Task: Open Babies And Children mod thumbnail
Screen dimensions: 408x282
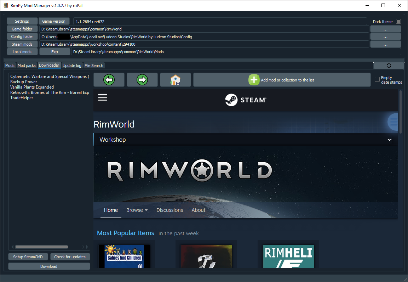Action: (124, 256)
